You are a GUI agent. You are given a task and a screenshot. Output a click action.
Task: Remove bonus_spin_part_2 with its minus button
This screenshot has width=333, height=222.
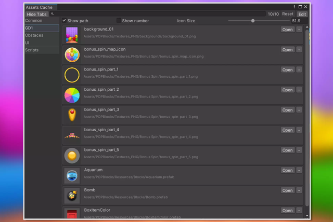[x=299, y=90]
